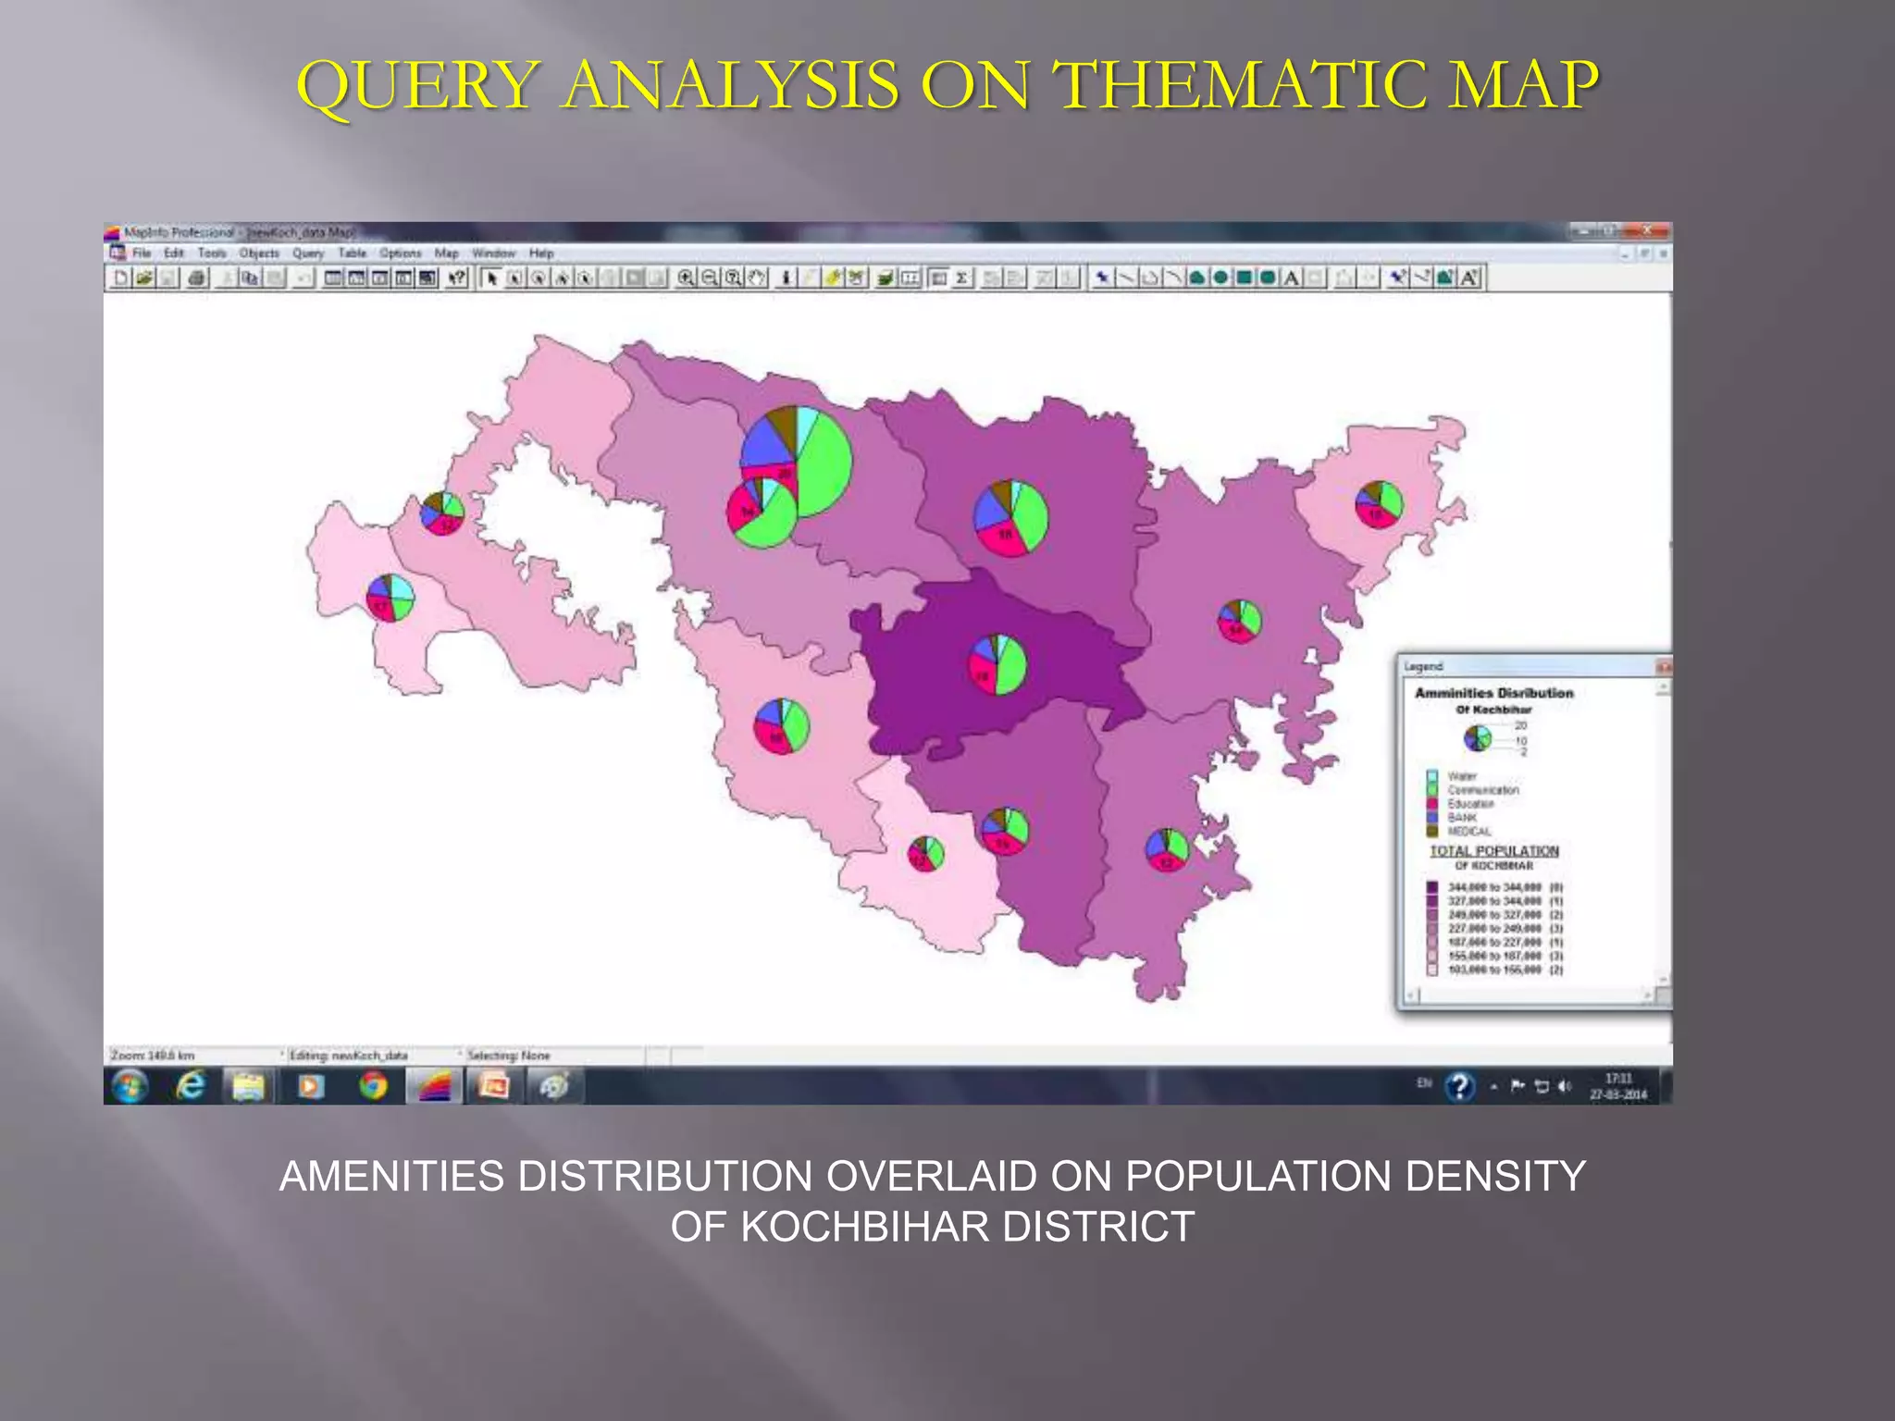
Task: Click the Help question-mark pointer icon
Action: (456, 278)
